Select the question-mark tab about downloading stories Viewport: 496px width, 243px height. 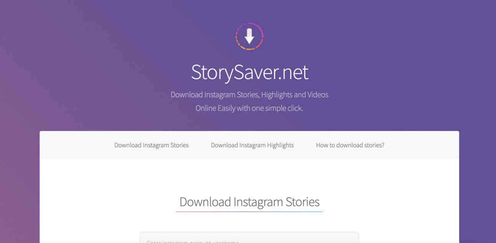pyautogui.click(x=350, y=145)
